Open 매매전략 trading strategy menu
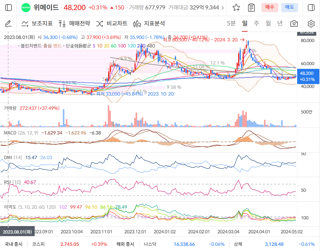The height and width of the screenshot is (251, 320). tap(74, 23)
